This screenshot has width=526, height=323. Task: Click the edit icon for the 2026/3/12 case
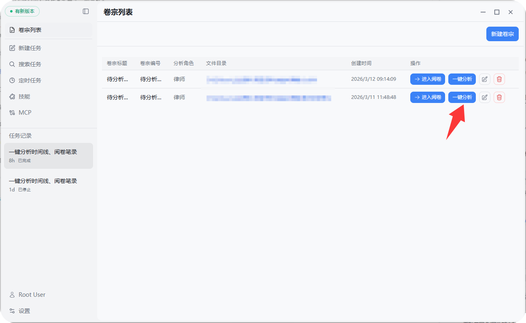click(x=484, y=79)
